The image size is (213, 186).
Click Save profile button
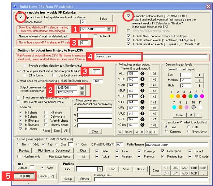click(126, 169)
